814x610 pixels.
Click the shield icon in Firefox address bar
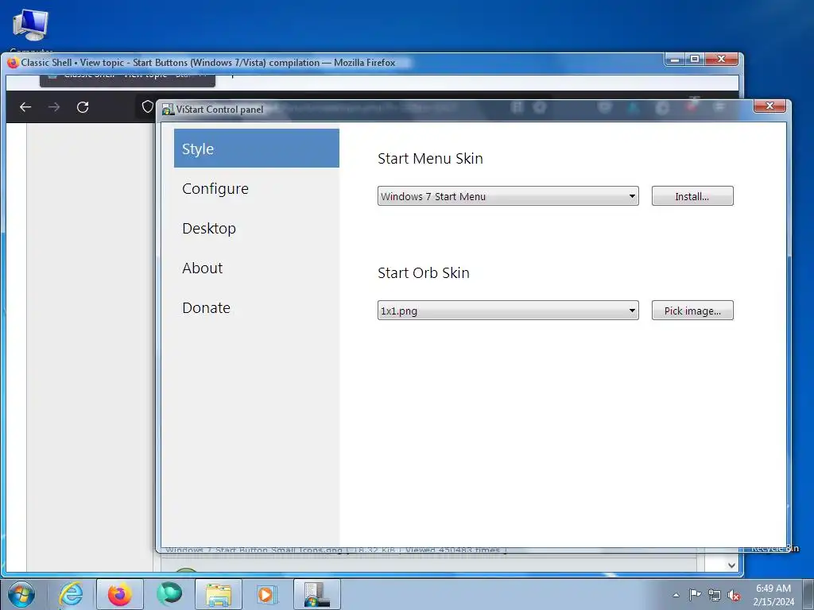[x=147, y=107]
